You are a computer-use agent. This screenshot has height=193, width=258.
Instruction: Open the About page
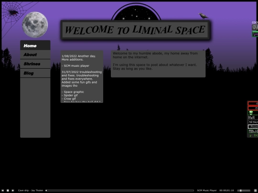(x=35, y=54)
